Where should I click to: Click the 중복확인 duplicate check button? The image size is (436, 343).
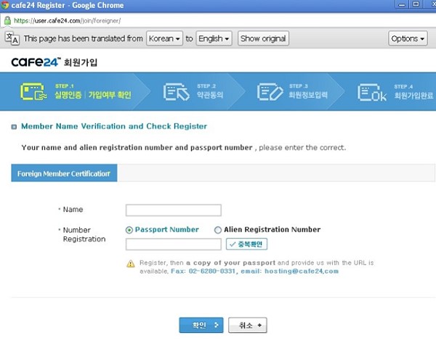(x=246, y=244)
